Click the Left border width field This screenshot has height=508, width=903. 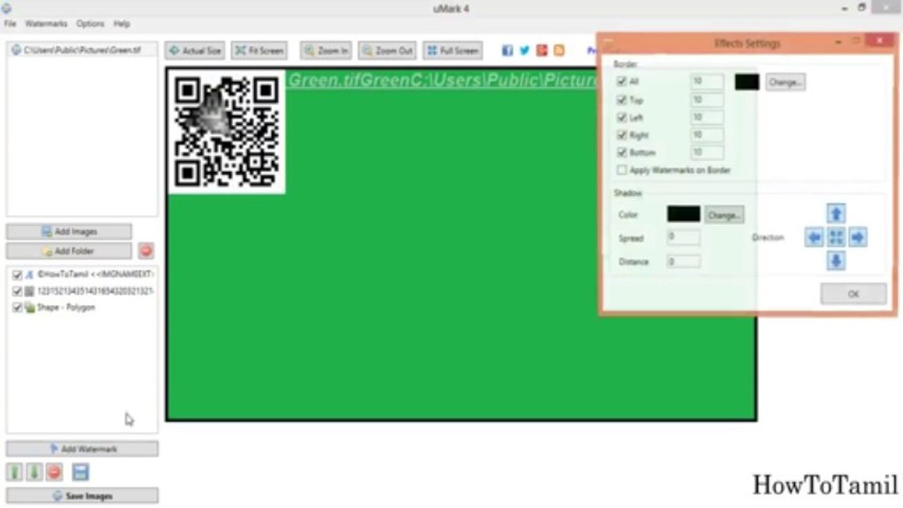(x=707, y=118)
